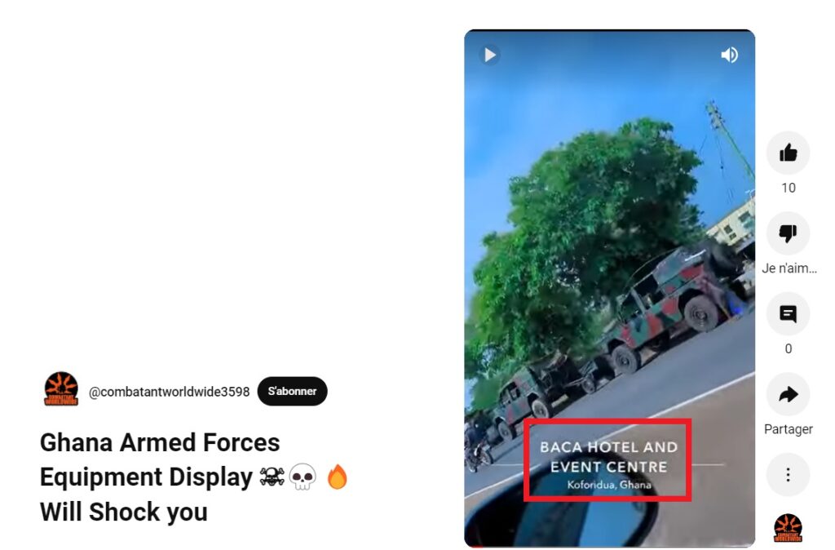Play the Shorts video
Screen dimensions: 835x550
pyautogui.click(x=489, y=55)
